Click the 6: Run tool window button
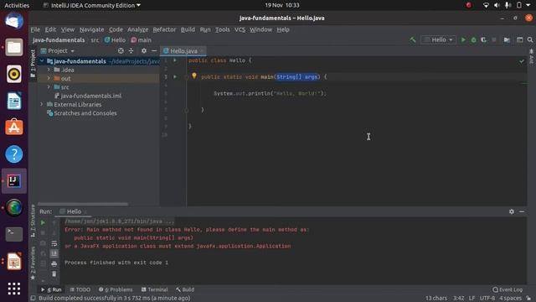Image resolution: width=536 pixels, height=302 pixels. point(51,289)
